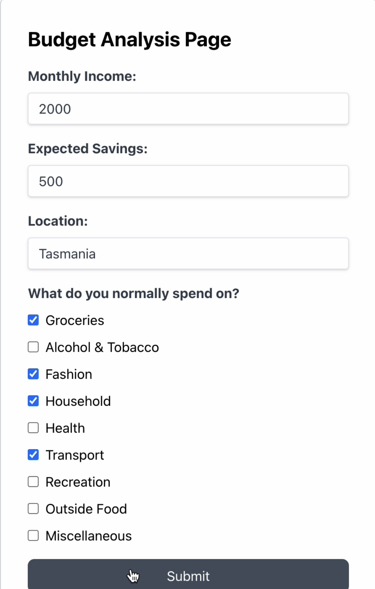Select the Outside Food checkbox

[33, 509]
